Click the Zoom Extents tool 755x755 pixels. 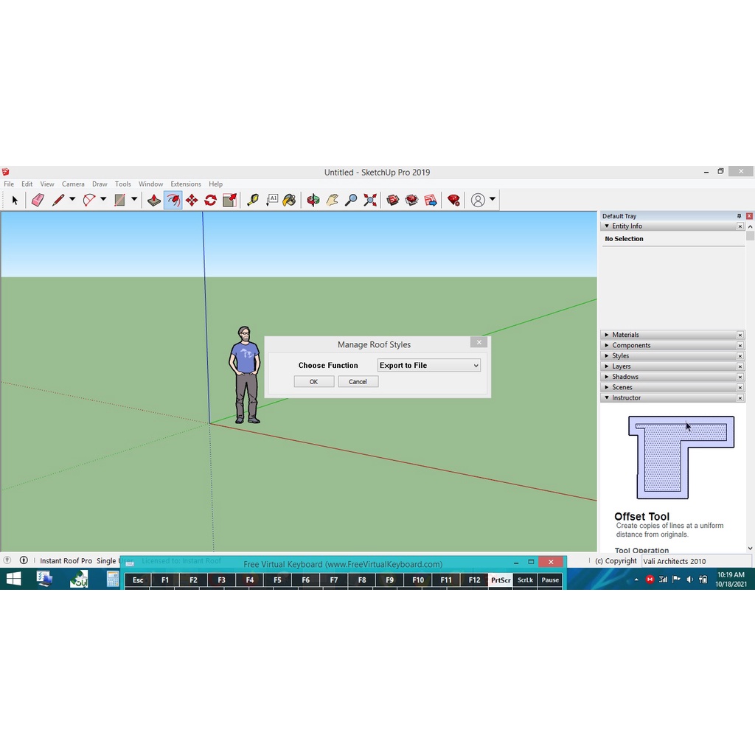[x=370, y=200]
